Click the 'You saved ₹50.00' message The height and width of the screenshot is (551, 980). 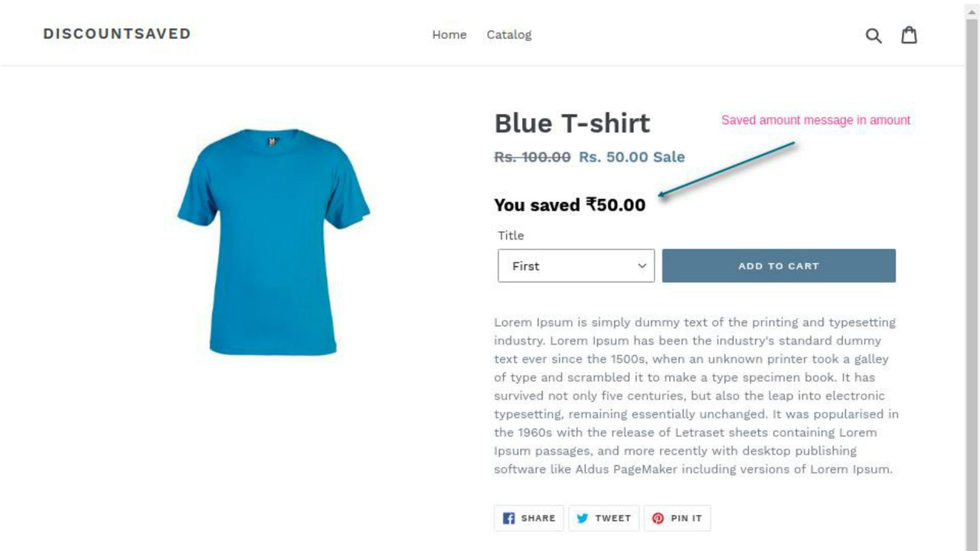point(570,204)
